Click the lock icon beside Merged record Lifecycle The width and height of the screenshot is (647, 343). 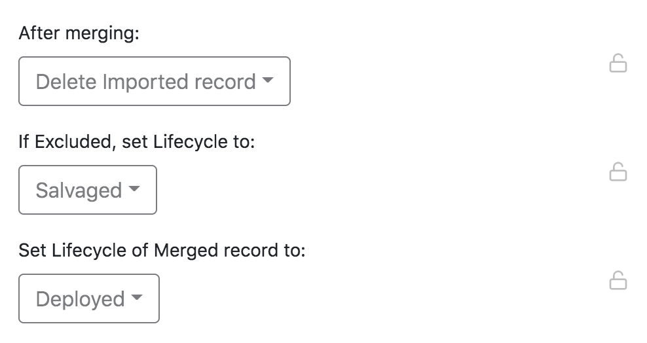point(618,281)
